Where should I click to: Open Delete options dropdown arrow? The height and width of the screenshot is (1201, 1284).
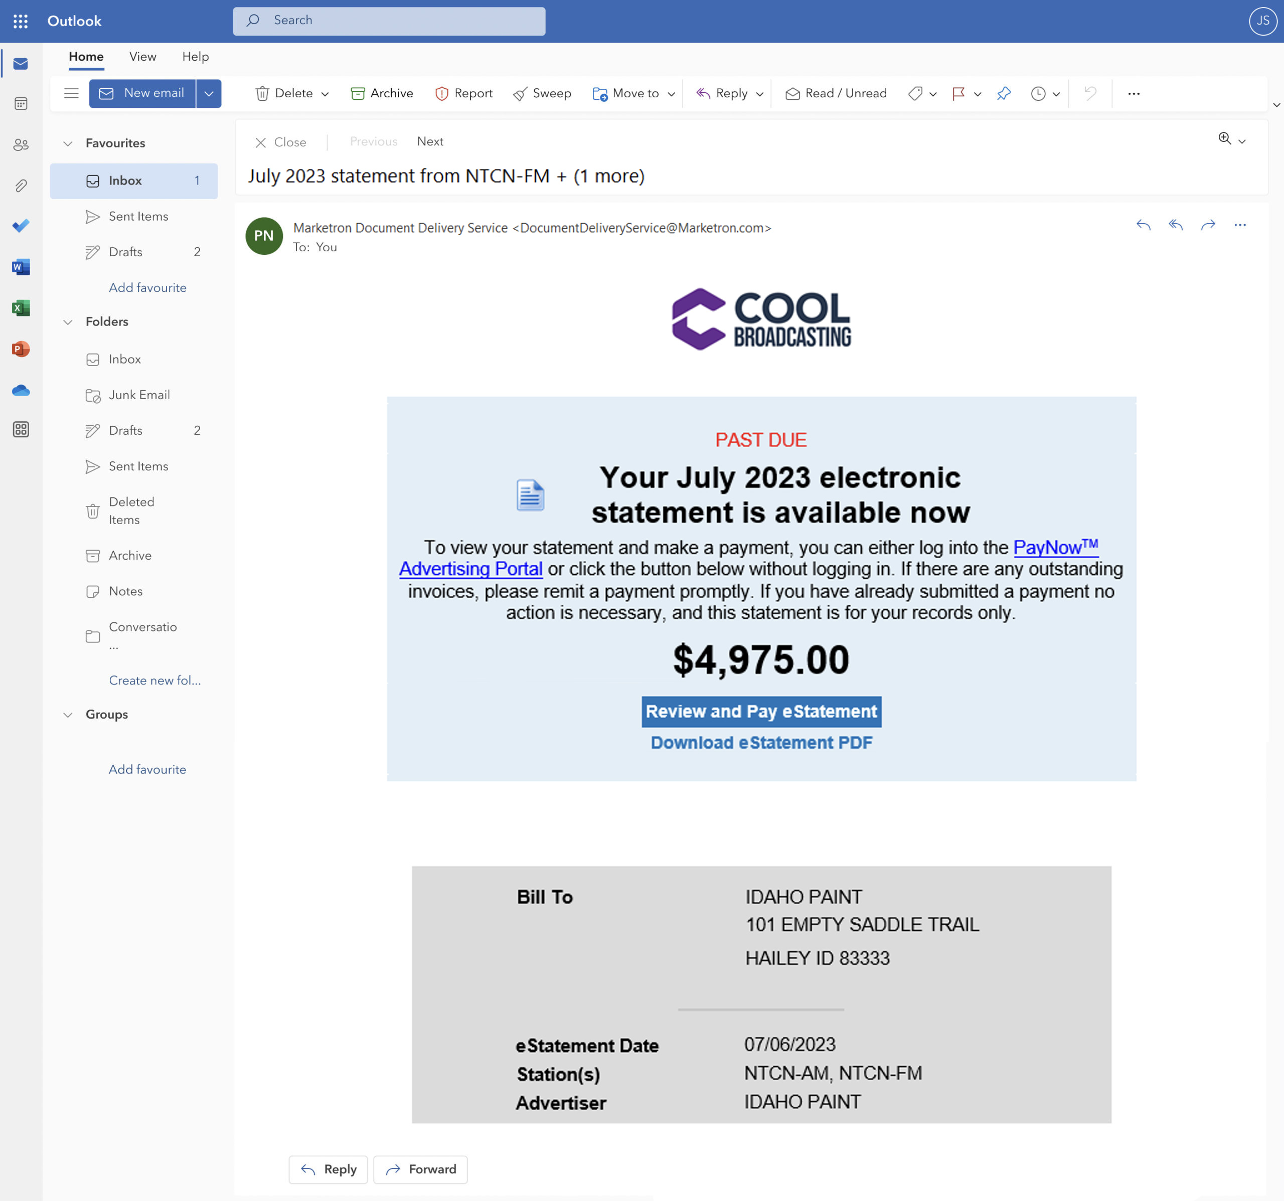pyautogui.click(x=325, y=94)
